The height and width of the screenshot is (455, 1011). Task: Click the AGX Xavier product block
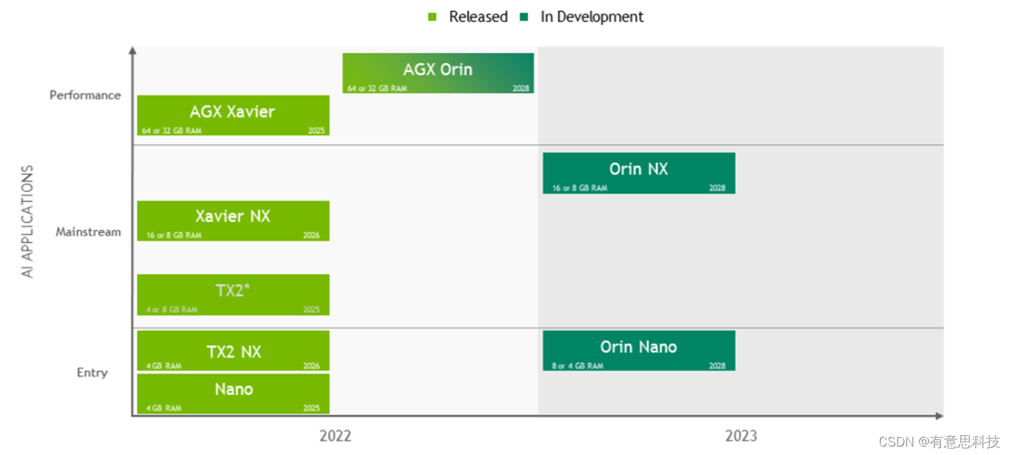233,115
